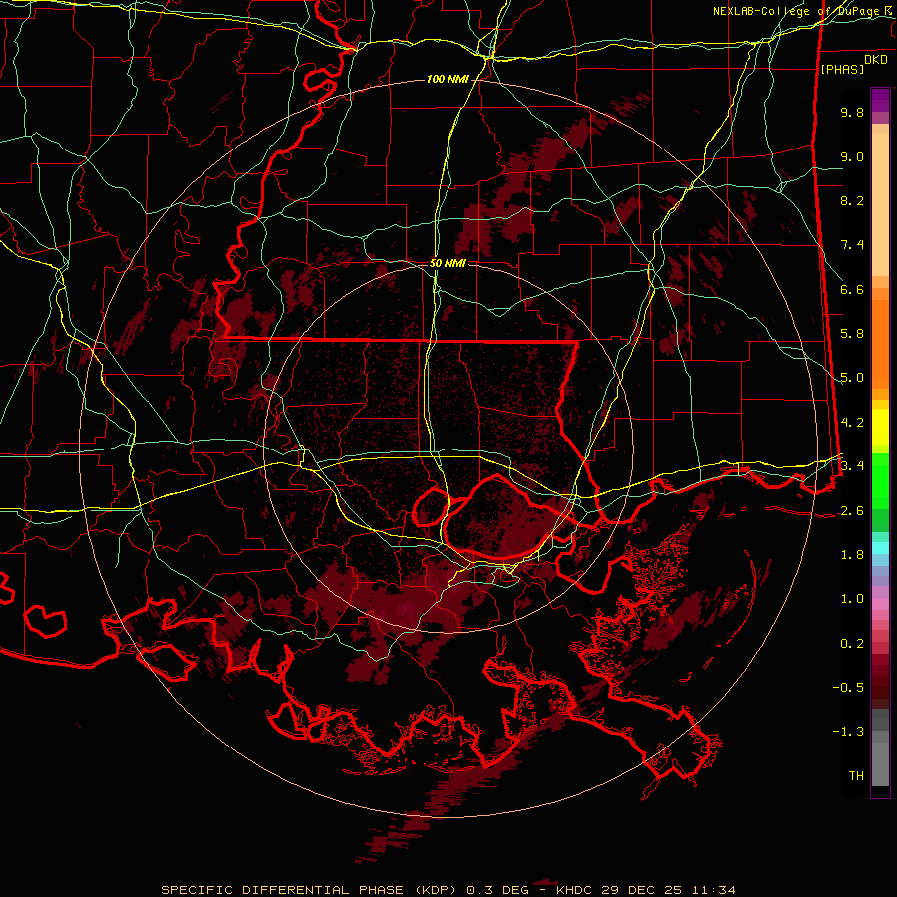The height and width of the screenshot is (897, 897).
Task: Click the 8.2 value on the color scale
Action: click(852, 200)
